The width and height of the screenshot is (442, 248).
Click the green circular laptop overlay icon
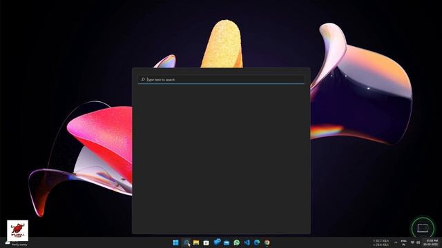[x=423, y=227]
